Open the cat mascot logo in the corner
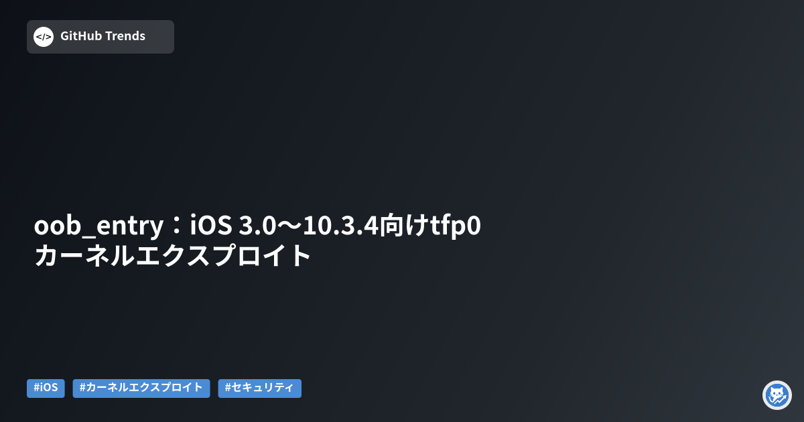This screenshot has width=804, height=422. [x=777, y=395]
